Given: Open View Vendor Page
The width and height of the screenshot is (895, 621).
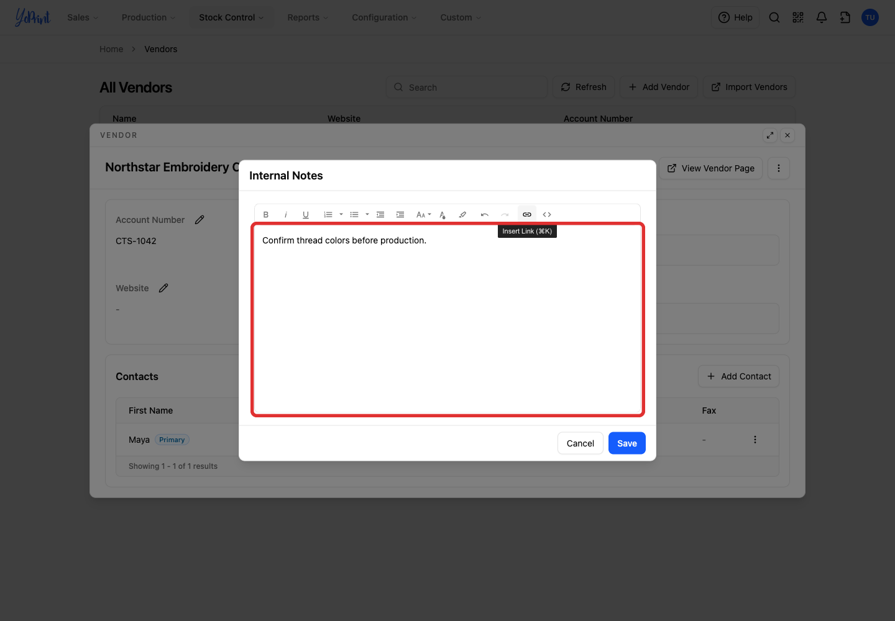Looking at the screenshot, I should pyautogui.click(x=711, y=168).
